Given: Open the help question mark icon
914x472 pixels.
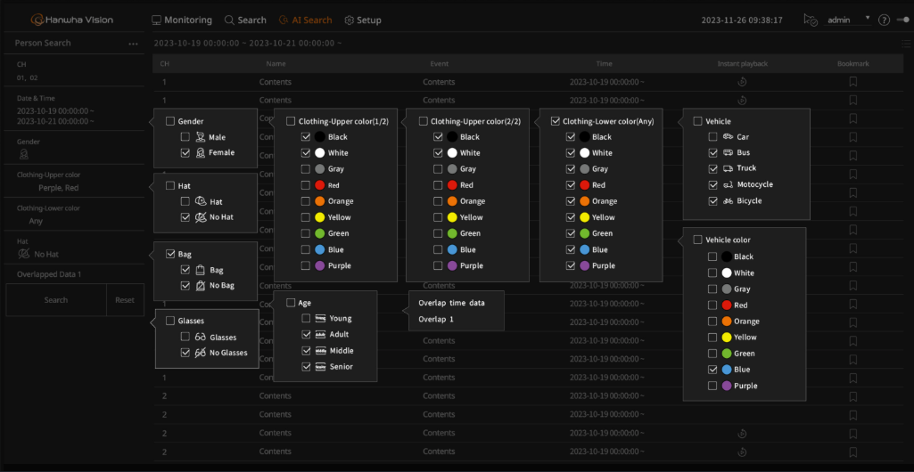Looking at the screenshot, I should 884,20.
